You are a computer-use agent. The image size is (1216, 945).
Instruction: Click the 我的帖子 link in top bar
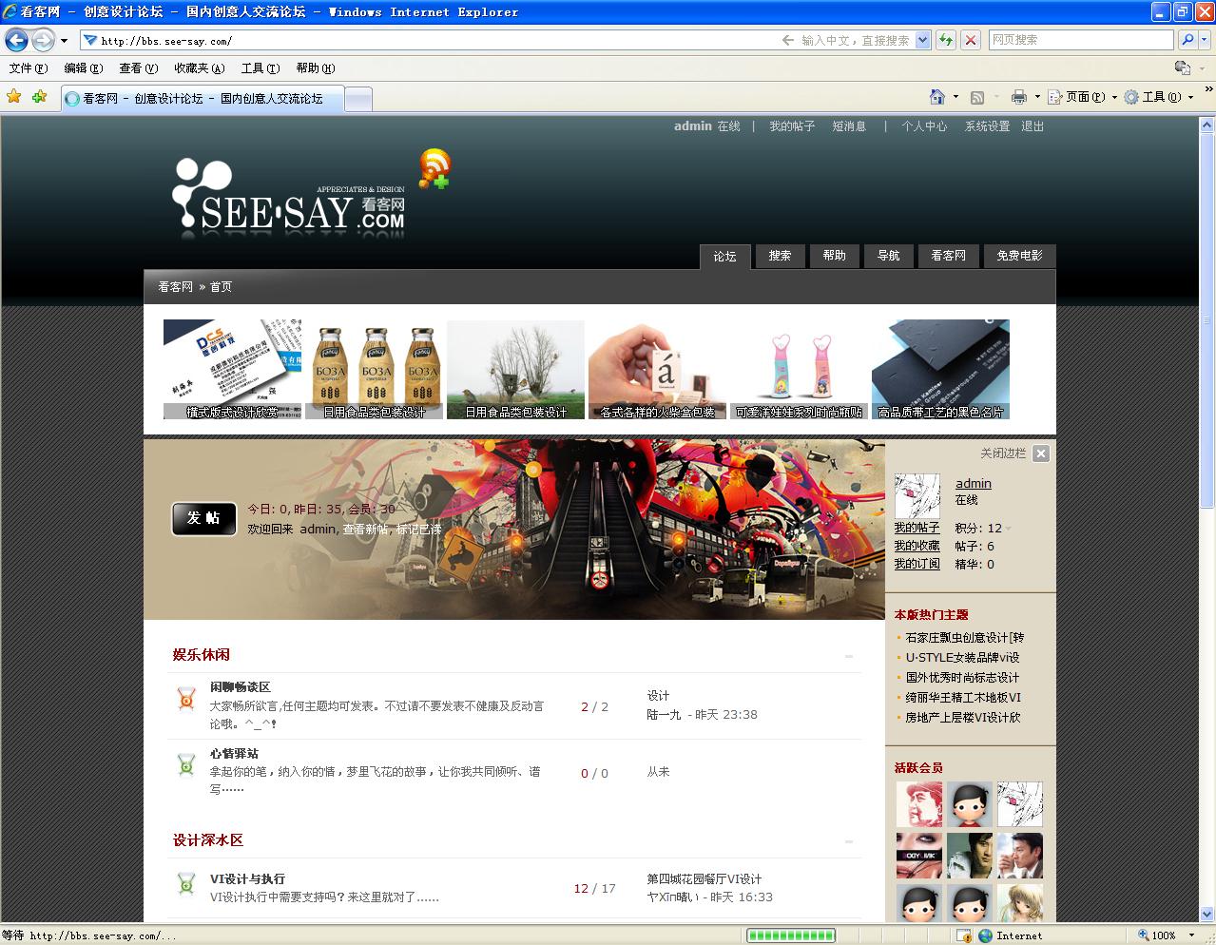792,125
